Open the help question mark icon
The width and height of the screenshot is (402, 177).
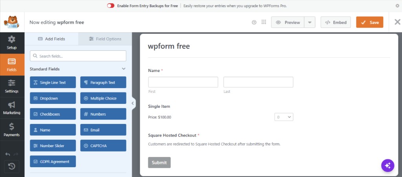click(x=254, y=22)
